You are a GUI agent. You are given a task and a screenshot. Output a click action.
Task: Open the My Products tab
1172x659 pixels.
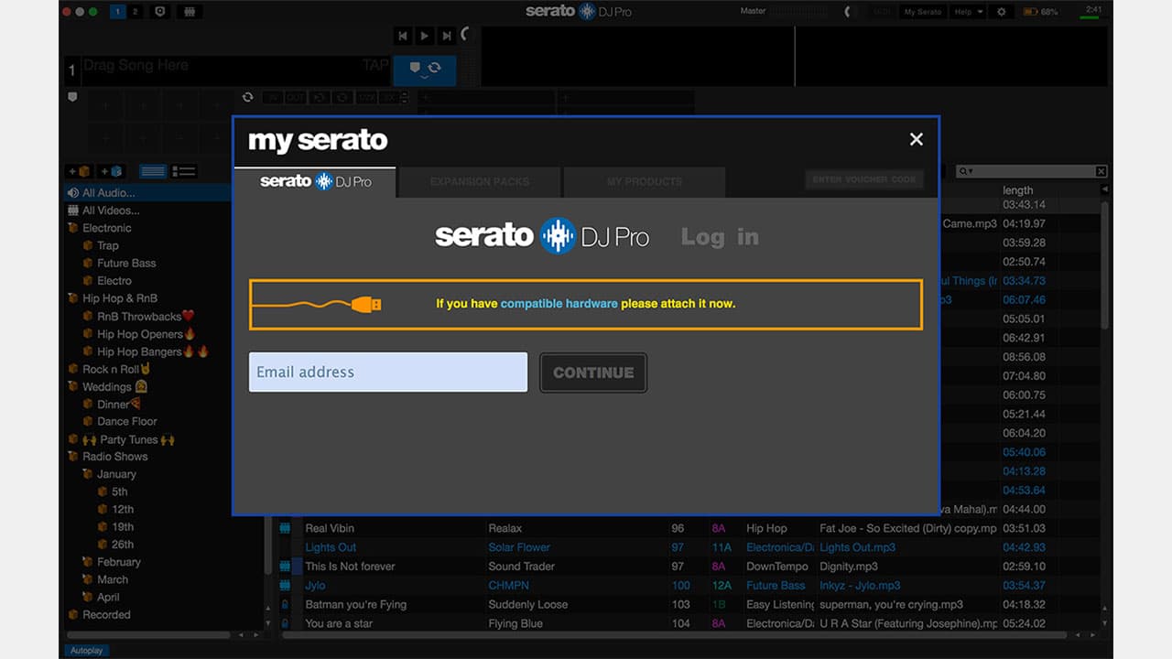click(x=644, y=182)
